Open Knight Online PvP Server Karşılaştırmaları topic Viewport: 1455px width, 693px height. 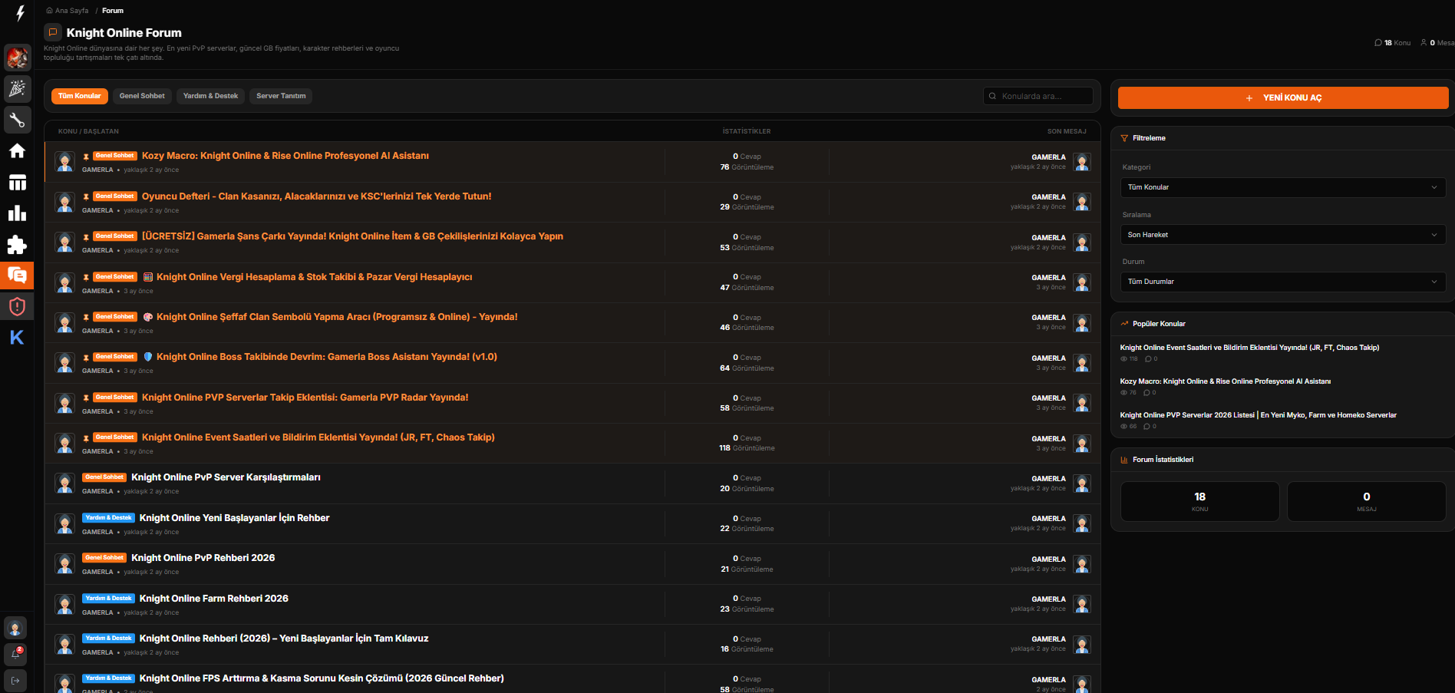pyautogui.click(x=226, y=477)
